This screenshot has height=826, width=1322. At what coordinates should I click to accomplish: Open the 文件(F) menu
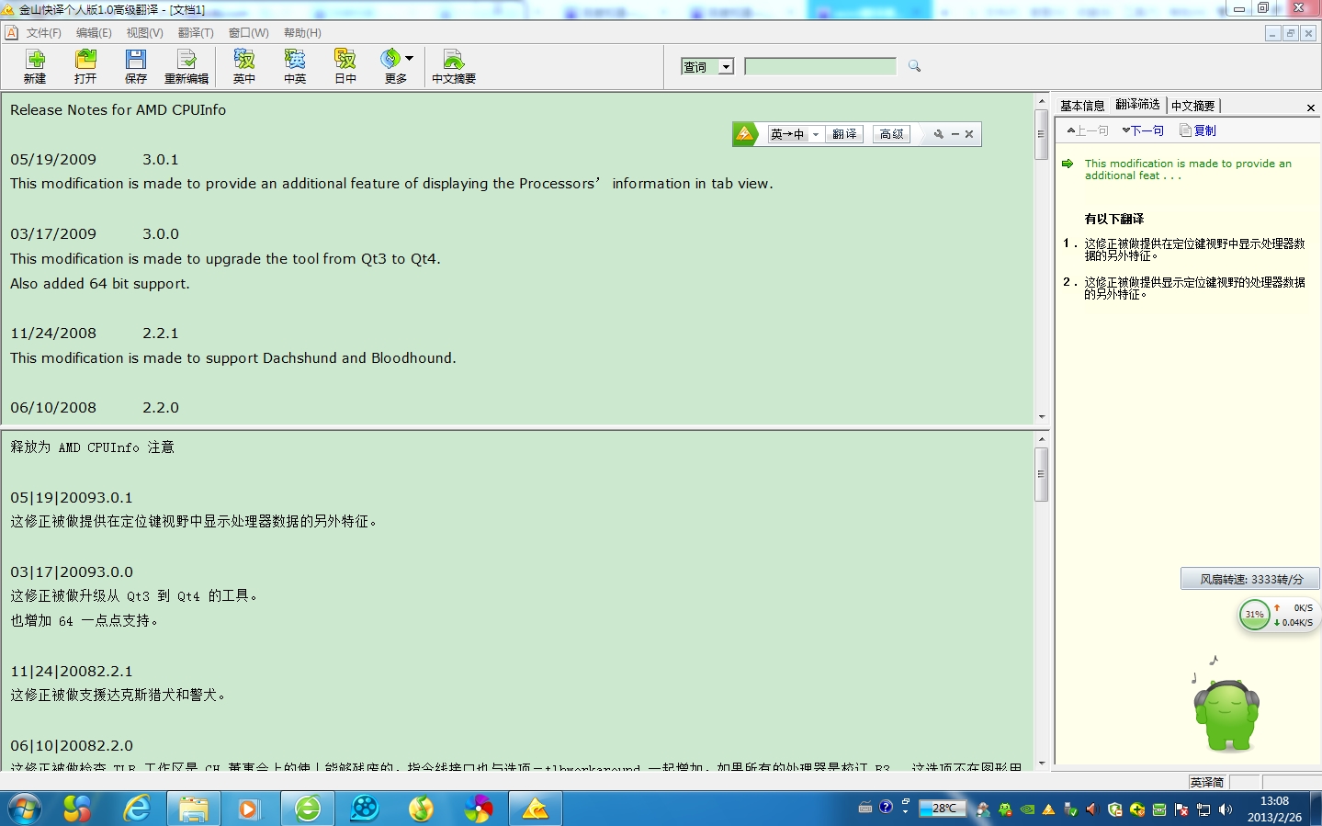pyautogui.click(x=43, y=33)
